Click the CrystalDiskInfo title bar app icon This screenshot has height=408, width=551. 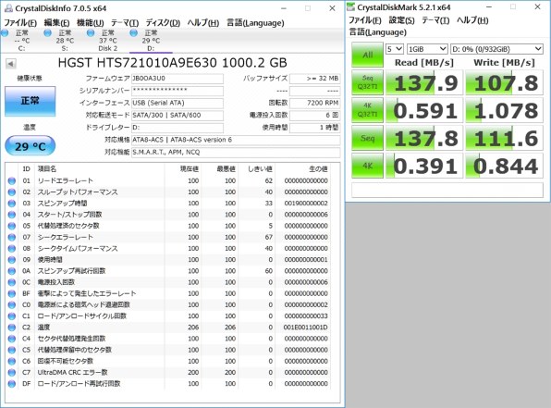[x=8, y=8]
